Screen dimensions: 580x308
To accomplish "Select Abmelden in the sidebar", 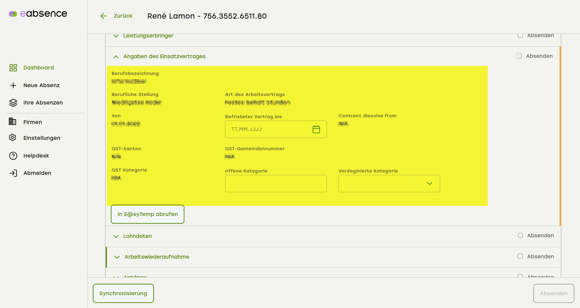I will tap(37, 173).
